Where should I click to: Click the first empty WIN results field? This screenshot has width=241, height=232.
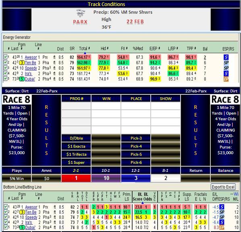click(x=106, y=106)
